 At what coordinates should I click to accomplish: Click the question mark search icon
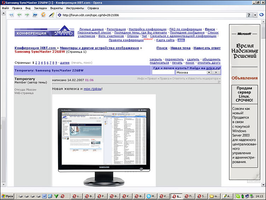(249, 15)
